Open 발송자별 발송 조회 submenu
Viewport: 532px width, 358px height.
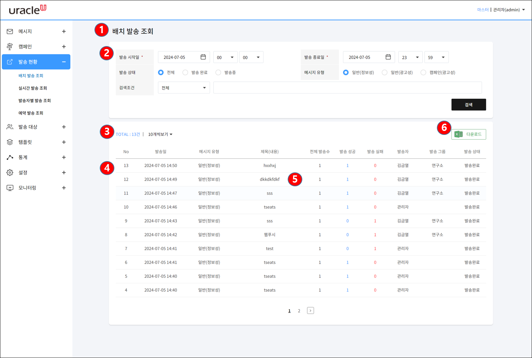(x=34, y=100)
